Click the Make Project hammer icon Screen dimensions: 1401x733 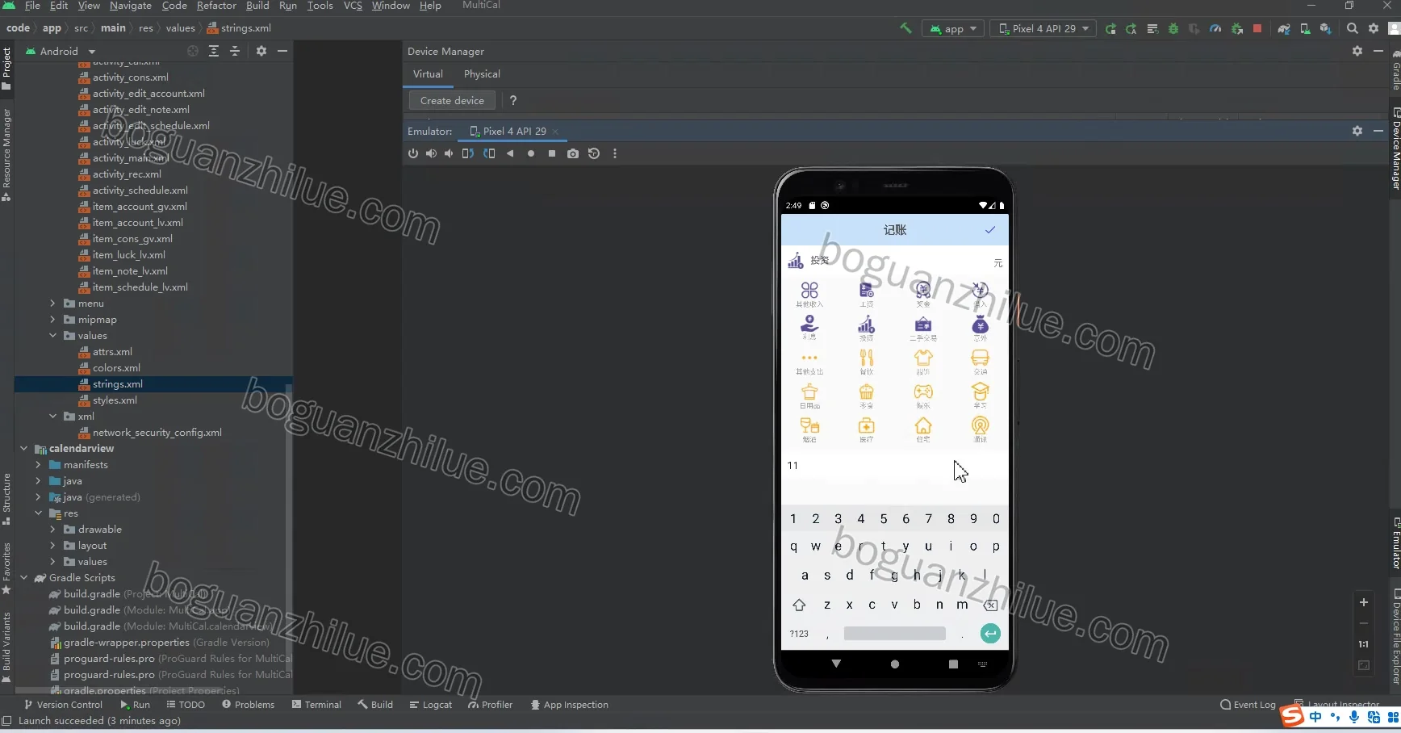pyautogui.click(x=905, y=28)
